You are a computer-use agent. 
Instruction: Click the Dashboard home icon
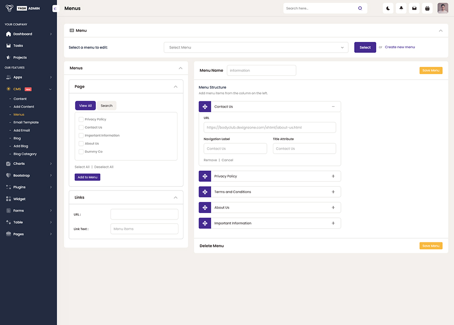pyautogui.click(x=8, y=34)
